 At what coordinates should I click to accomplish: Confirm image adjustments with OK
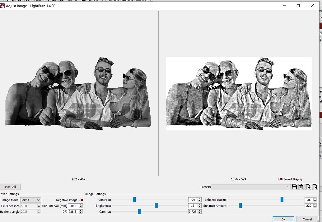[283, 219]
